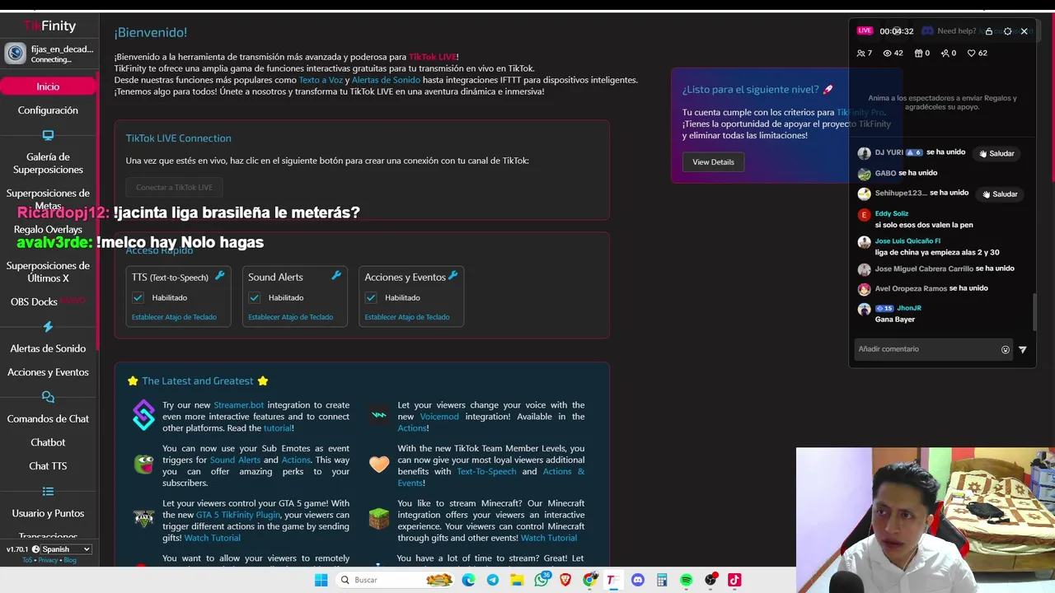Viewport: 1055px width, 593px height.
Task: Open Telegram from the taskbar
Action: [493, 580]
